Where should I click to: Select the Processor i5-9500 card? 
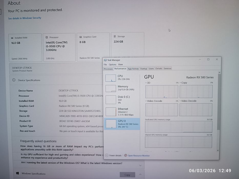point(59,47)
